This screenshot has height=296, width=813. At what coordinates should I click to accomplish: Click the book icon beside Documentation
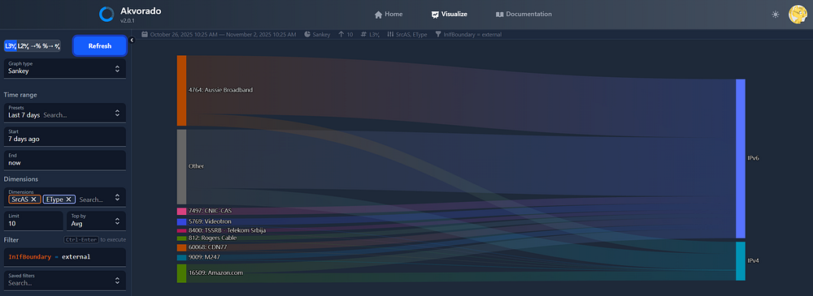[x=499, y=15]
